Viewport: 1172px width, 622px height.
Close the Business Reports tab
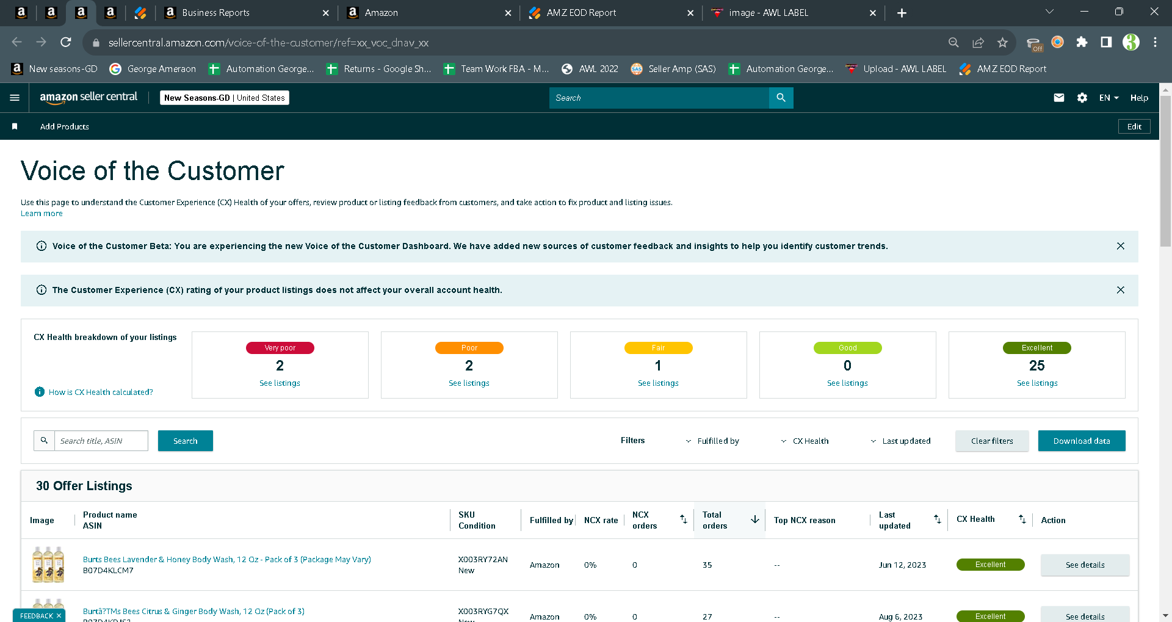pos(325,13)
